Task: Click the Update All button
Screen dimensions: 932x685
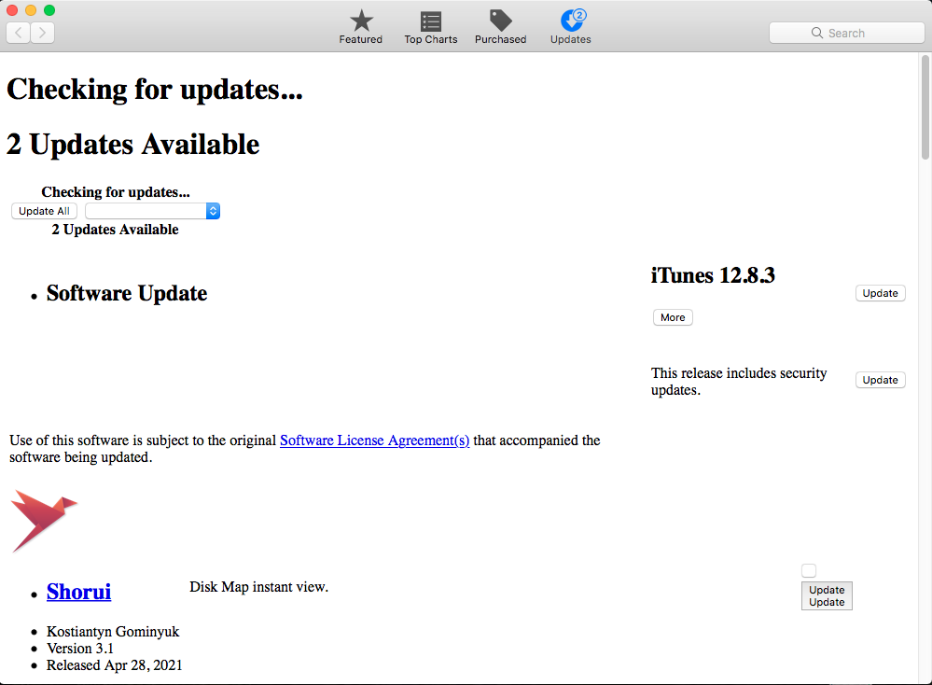Action: (x=44, y=211)
